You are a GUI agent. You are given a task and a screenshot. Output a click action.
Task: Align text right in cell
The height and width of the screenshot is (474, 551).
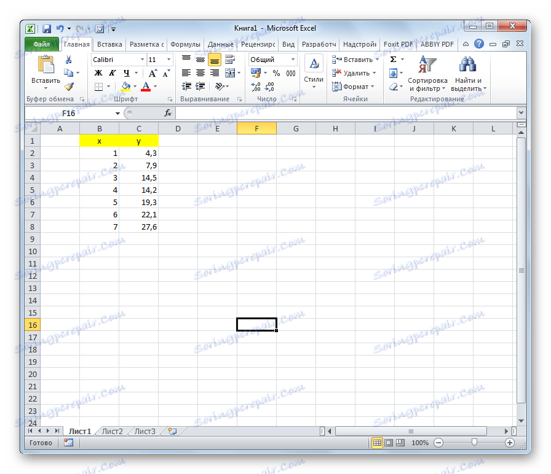tap(215, 73)
